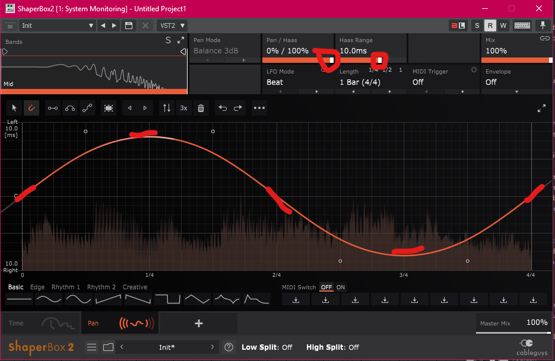Click the cableguys logo
The height and width of the screenshot is (361, 555).
pos(532,347)
